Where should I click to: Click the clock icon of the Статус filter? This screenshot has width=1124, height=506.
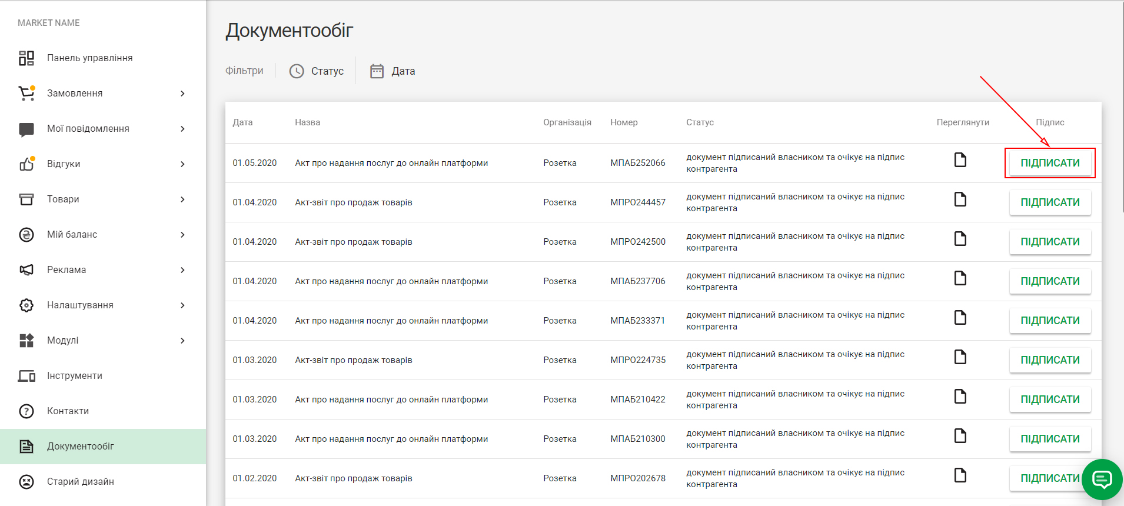coord(297,71)
